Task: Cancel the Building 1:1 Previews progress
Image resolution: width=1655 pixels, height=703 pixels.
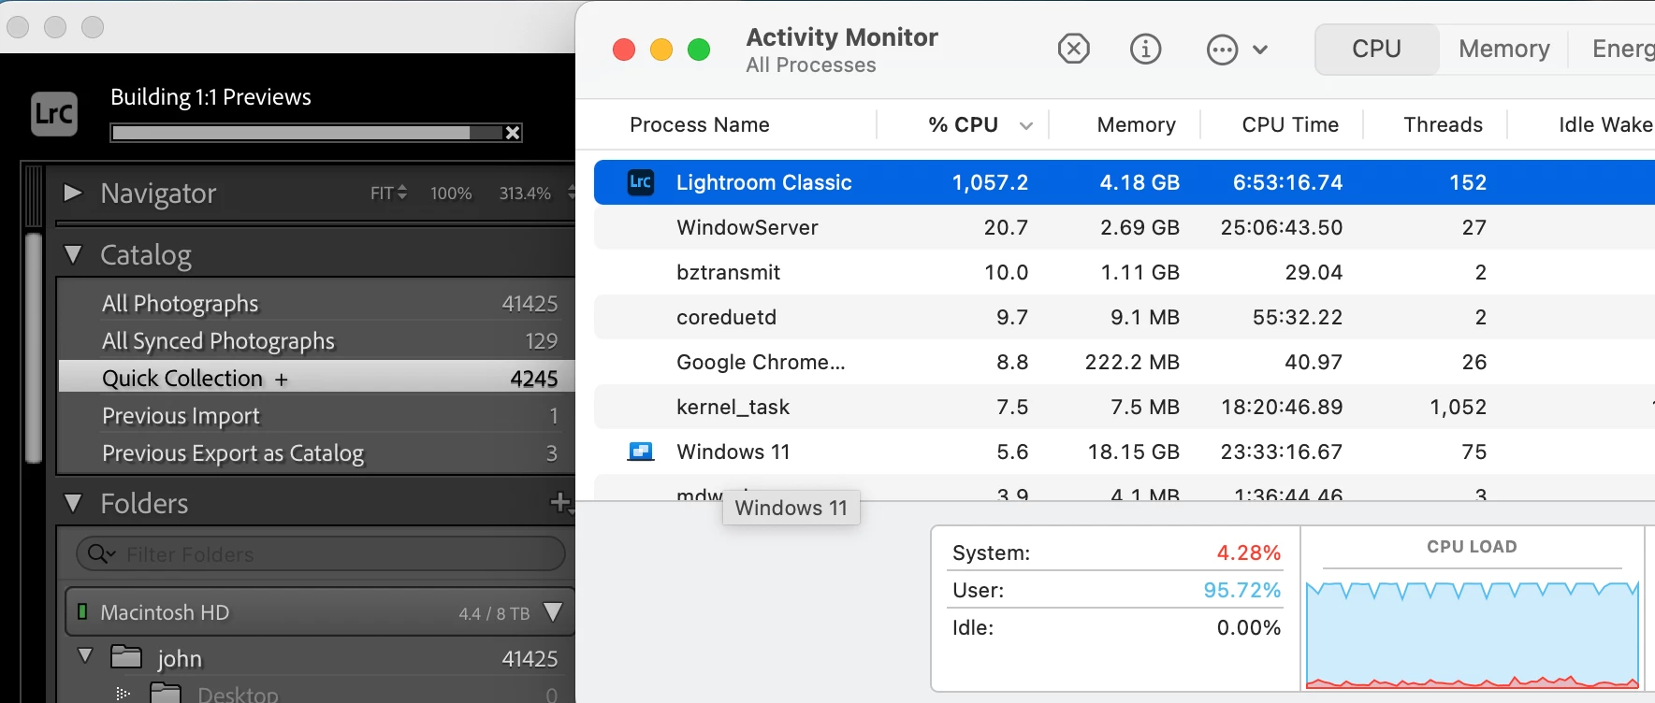Action: 512,133
